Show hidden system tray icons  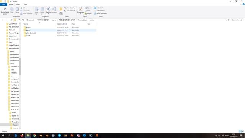click(x=216, y=135)
